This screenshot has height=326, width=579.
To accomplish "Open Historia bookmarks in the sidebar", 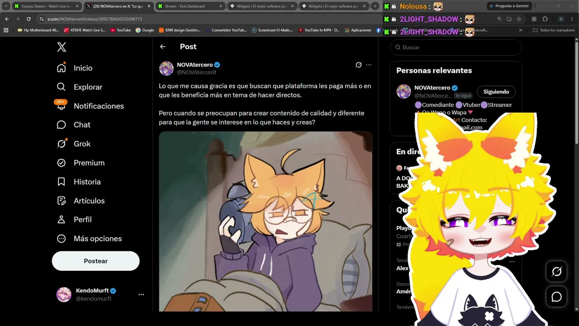I will [x=79, y=182].
